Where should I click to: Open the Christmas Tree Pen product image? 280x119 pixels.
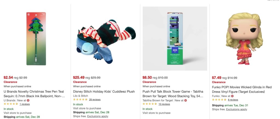pos(36,39)
